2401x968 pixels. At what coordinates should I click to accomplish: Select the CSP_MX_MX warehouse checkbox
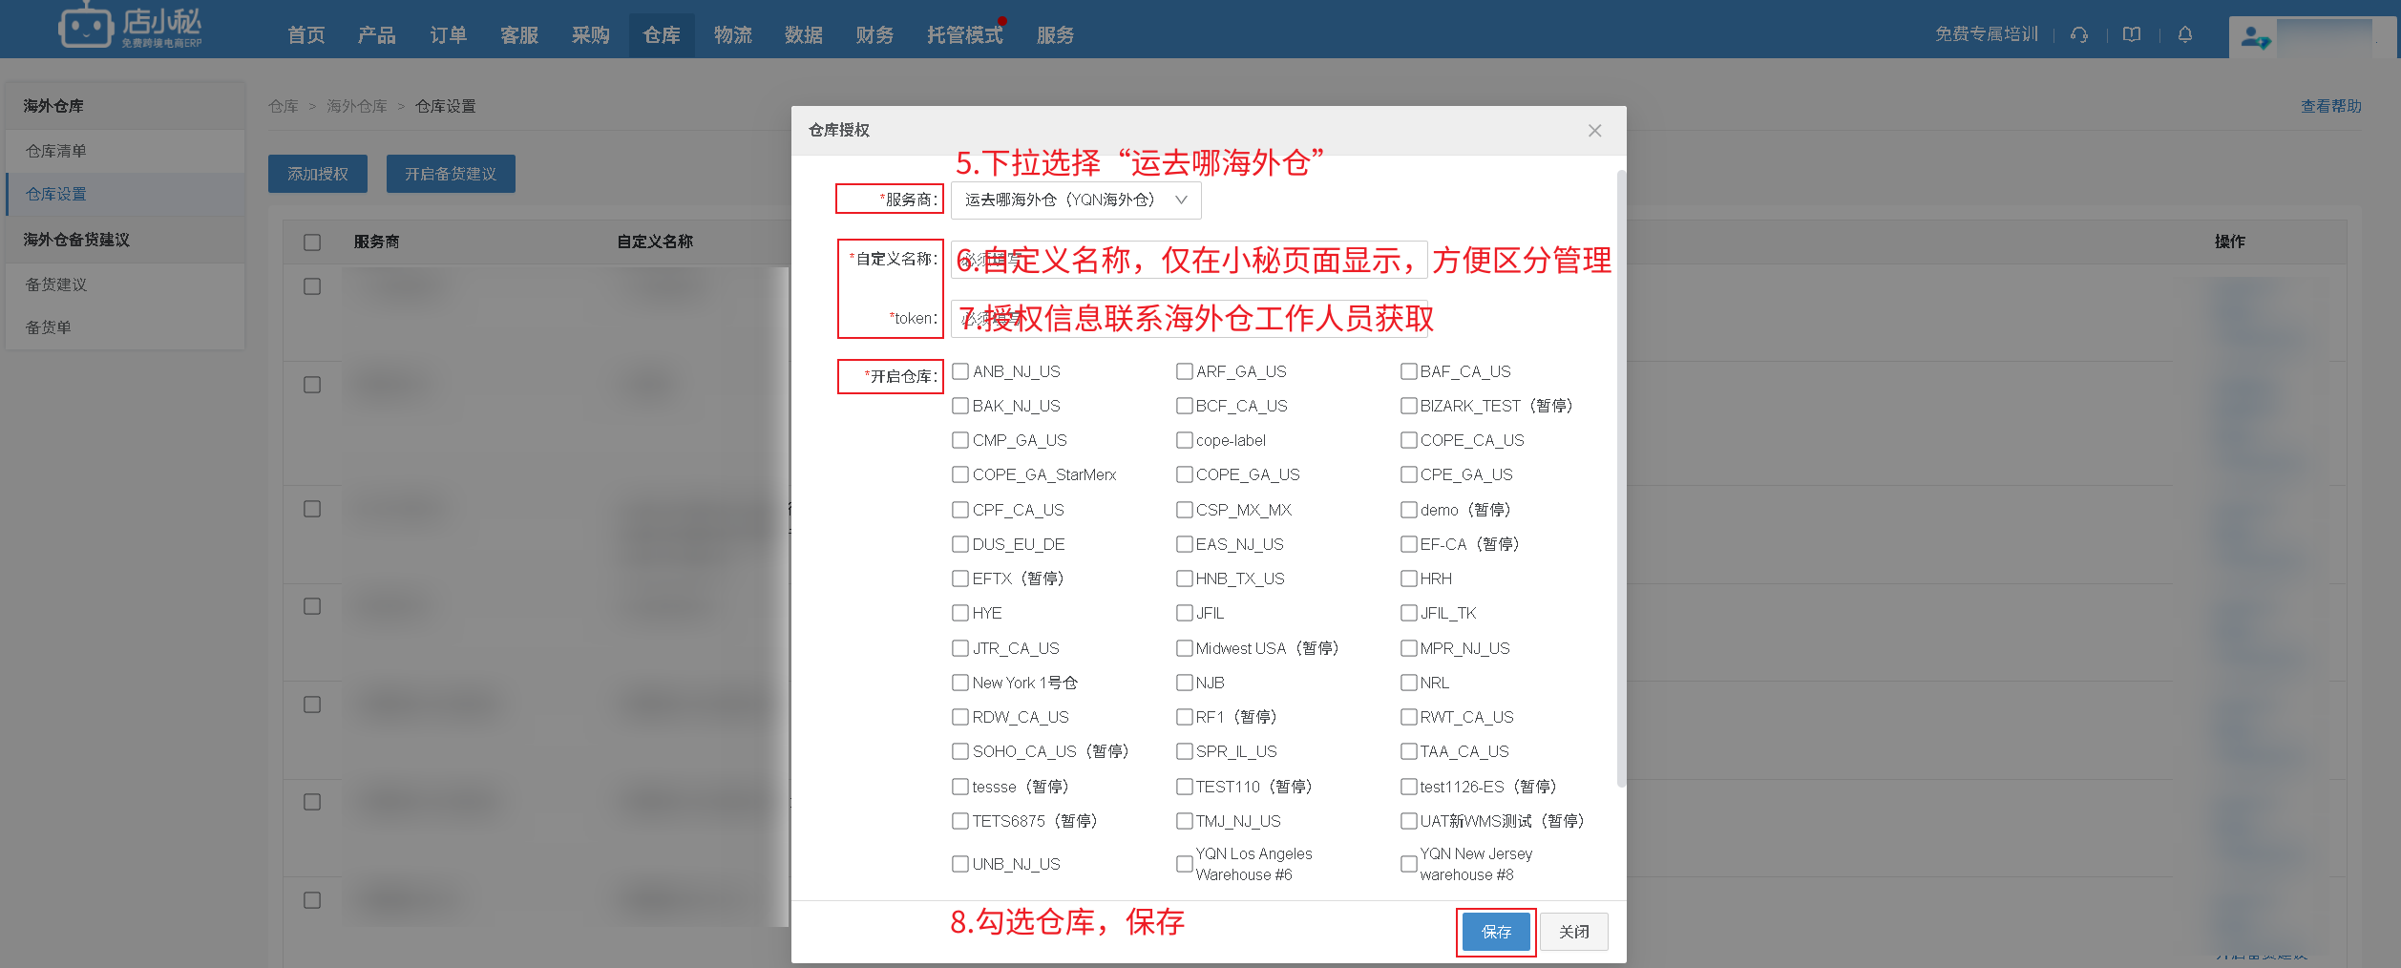point(1184,510)
